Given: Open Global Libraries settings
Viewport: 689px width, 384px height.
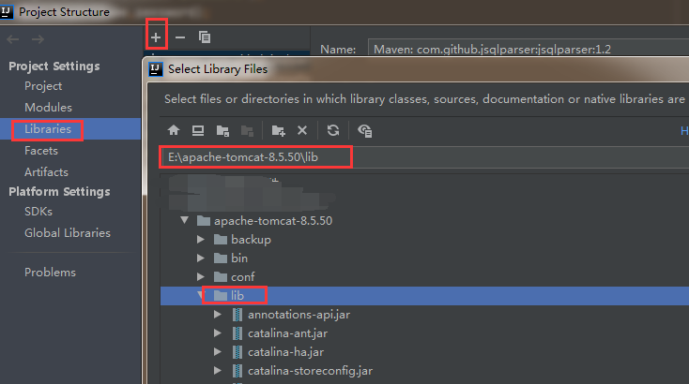Looking at the screenshot, I should 68,233.
